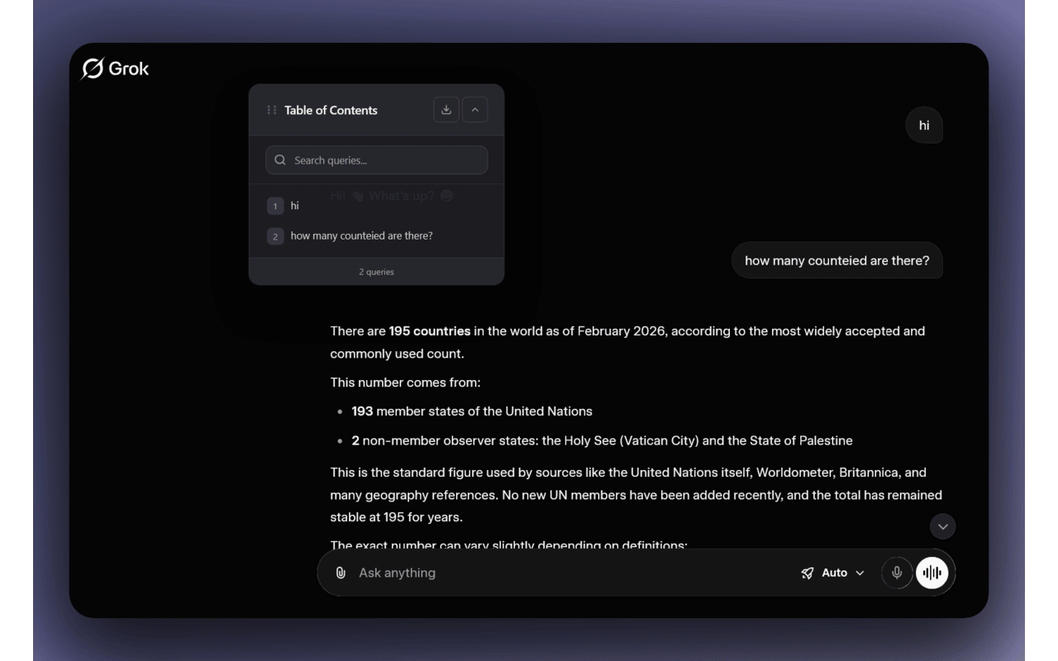The width and height of the screenshot is (1058, 661).
Task: Jump to query 'how many counteied are there?'
Action: 377,236
